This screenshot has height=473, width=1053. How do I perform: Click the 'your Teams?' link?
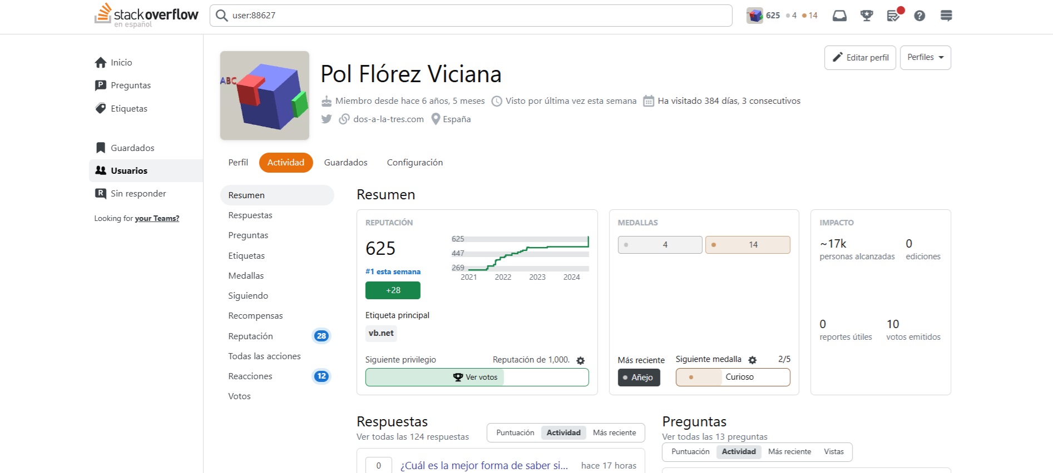[x=157, y=218]
